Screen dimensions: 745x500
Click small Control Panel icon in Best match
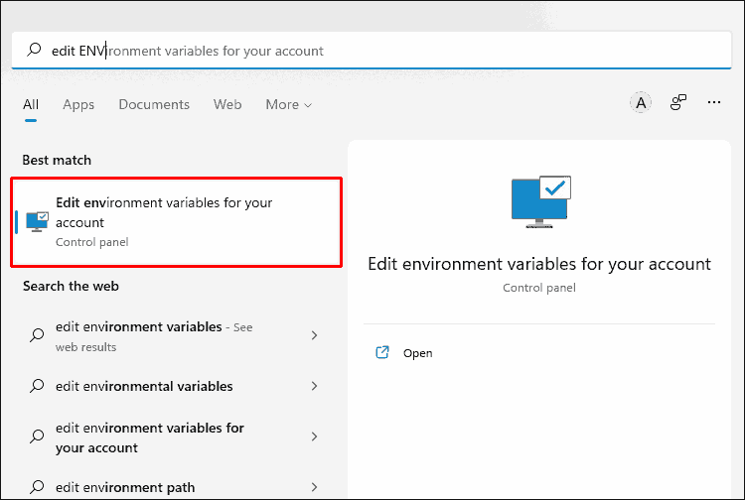click(37, 221)
